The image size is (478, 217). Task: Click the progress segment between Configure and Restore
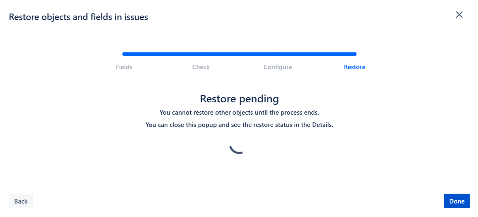(x=316, y=54)
